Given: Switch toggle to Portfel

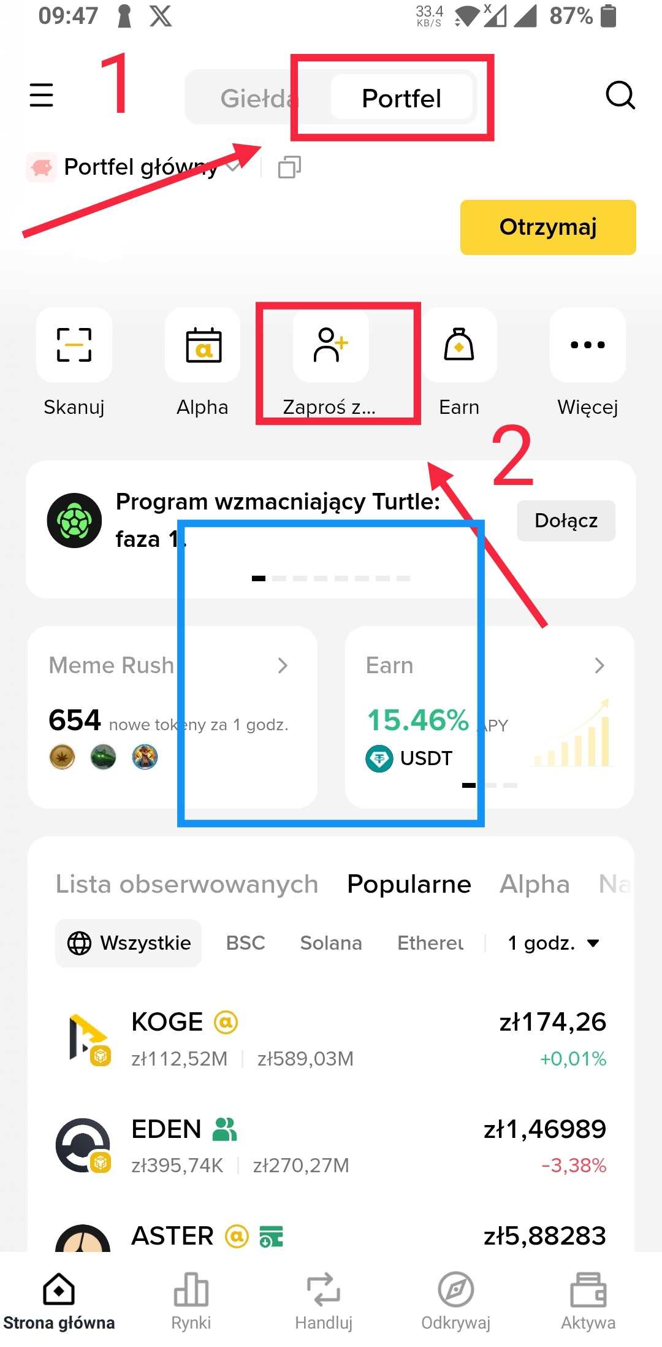Looking at the screenshot, I should [x=401, y=97].
